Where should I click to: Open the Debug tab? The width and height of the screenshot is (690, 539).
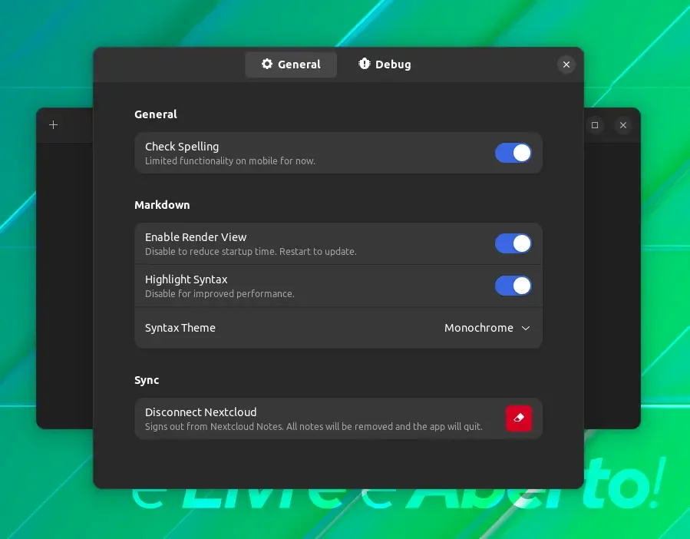385,64
